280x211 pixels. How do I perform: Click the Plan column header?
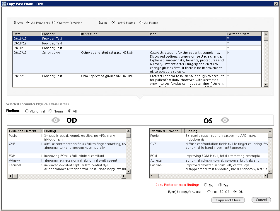pyautogui.click(x=187, y=34)
